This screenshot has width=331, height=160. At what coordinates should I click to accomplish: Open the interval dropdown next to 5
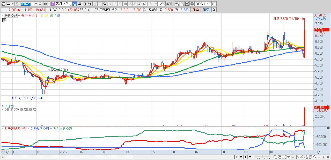click(x=156, y=4)
